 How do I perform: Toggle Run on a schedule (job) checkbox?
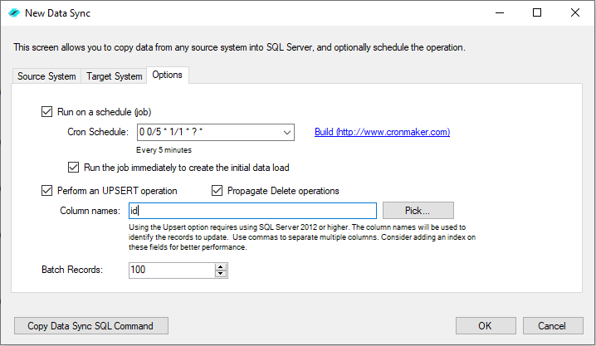click(46, 112)
